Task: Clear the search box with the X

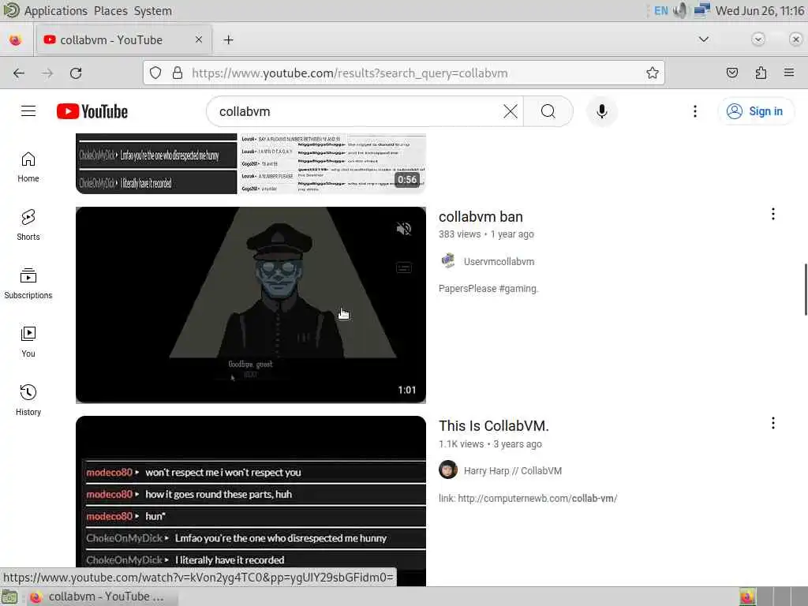Action: point(511,111)
